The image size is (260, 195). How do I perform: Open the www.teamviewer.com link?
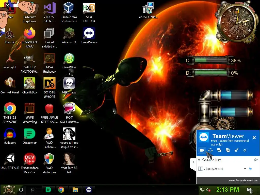[243, 181]
